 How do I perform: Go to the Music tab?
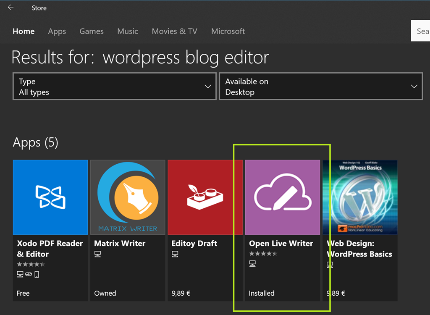[128, 31]
